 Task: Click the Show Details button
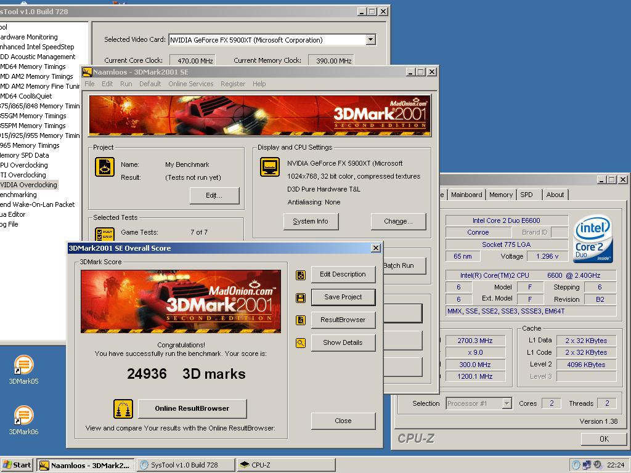pos(343,342)
